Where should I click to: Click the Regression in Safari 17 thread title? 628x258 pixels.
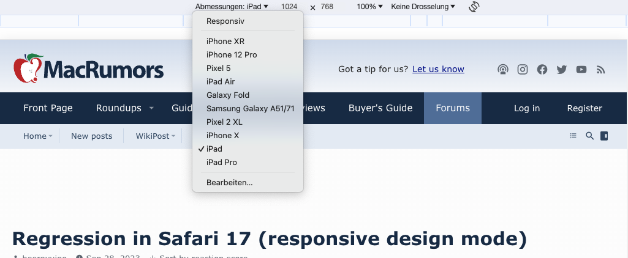tap(269, 239)
